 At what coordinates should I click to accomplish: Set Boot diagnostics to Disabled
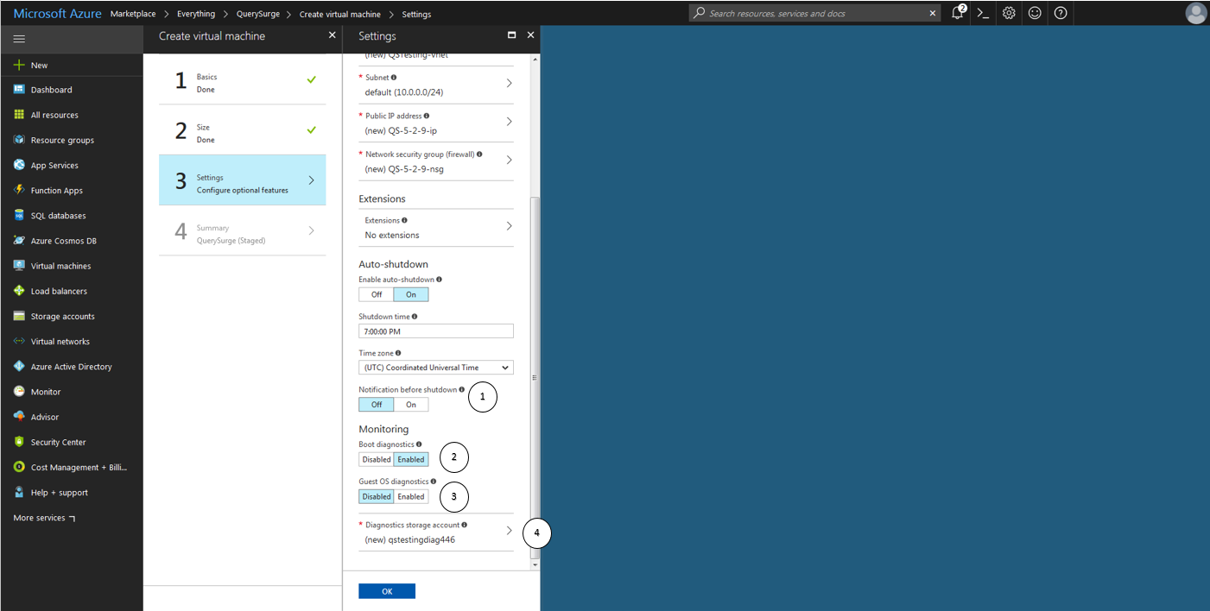377,459
